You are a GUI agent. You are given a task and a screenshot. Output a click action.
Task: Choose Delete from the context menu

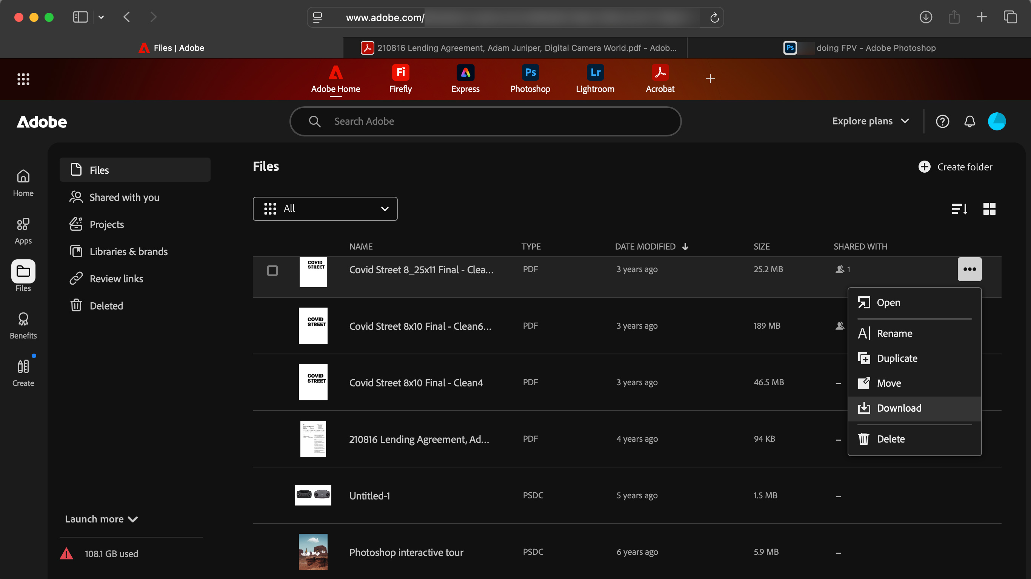point(914,439)
